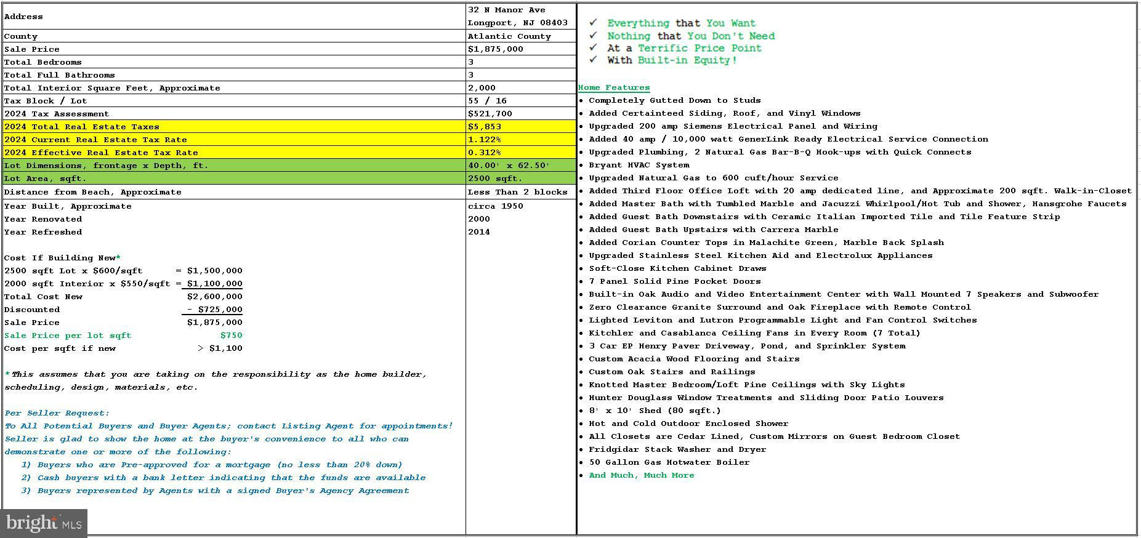Click the Sale Price value $1,875,000 cell
This screenshot has width=1141, height=538.
click(x=520, y=49)
